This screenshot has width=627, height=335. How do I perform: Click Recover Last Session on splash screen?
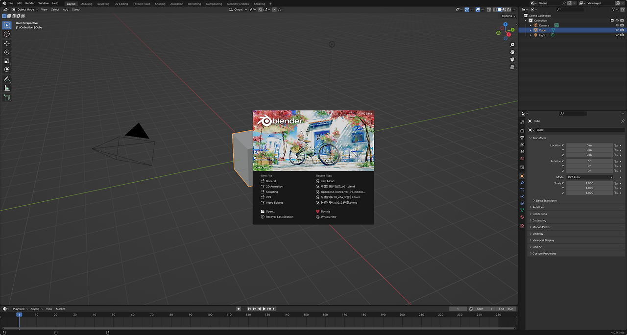coord(279,217)
